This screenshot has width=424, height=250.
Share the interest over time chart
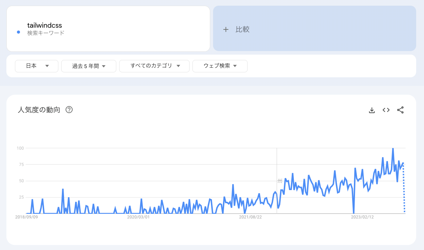click(401, 110)
